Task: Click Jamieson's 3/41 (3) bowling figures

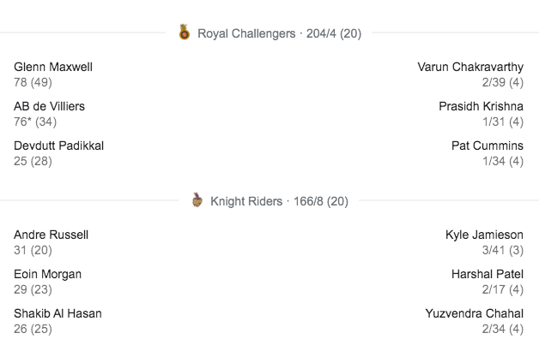Action: click(x=502, y=250)
